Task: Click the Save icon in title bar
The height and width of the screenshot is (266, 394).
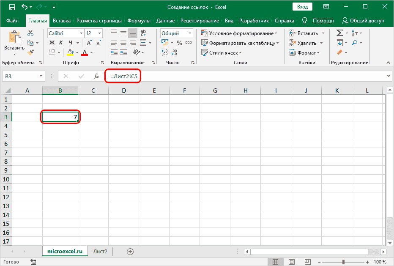Action: pyautogui.click(x=12, y=8)
